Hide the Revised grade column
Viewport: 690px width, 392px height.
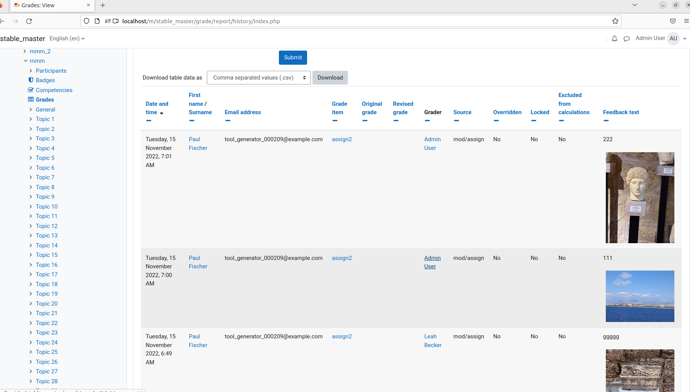pos(396,121)
